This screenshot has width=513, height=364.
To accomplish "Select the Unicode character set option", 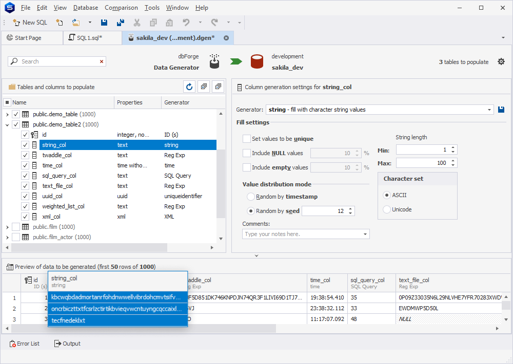I will tap(387, 209).
